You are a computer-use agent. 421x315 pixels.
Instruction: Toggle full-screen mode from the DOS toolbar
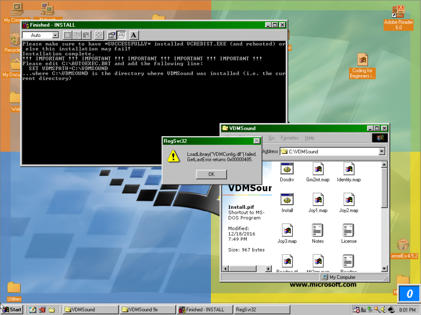99,35
